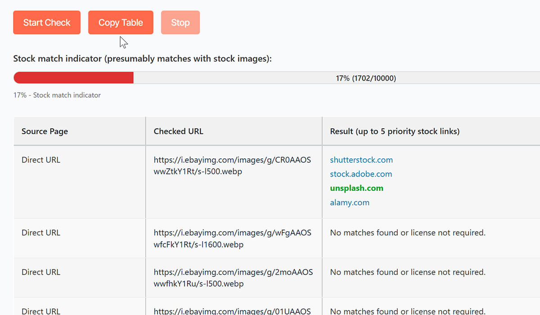540x315 pixels.
Task: Click the no matches result for 2moAAOS row
Action: [x=408, y=272]
